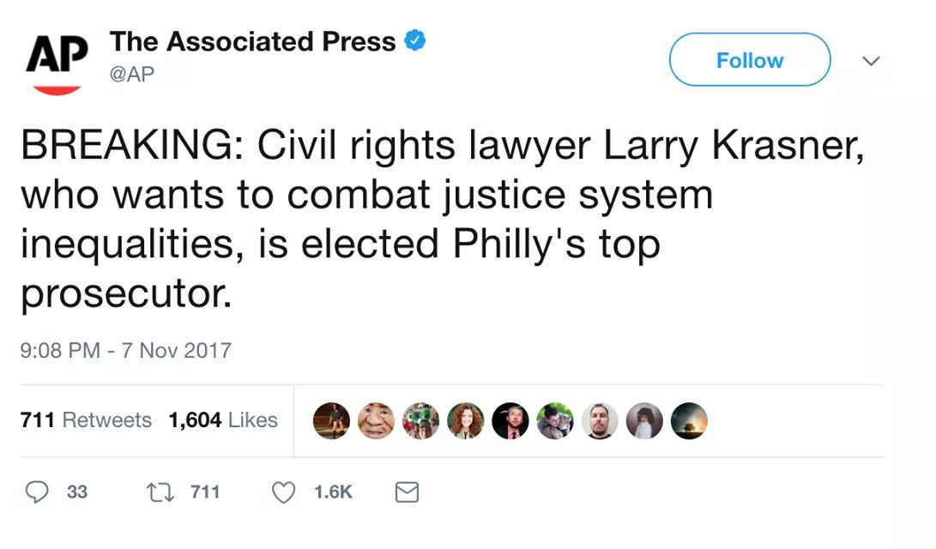Send tweet via direct message envelope icon
This screenshot has height=549, width=936.
pos(406,492)
